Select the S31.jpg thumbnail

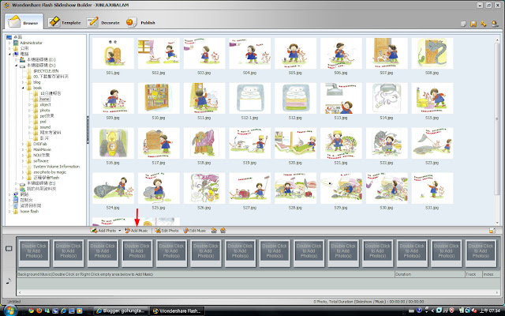[432, 188]
